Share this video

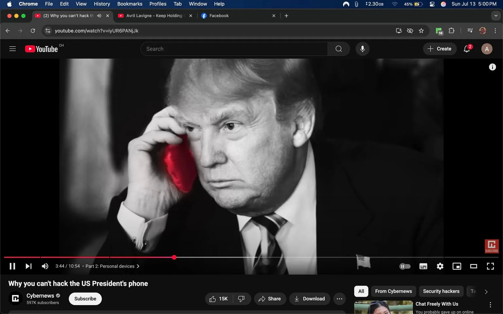tap(270, 299)
